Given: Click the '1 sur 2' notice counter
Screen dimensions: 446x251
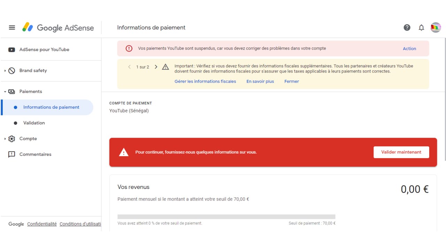Looking at the screenshot, I should coord(143,67).
